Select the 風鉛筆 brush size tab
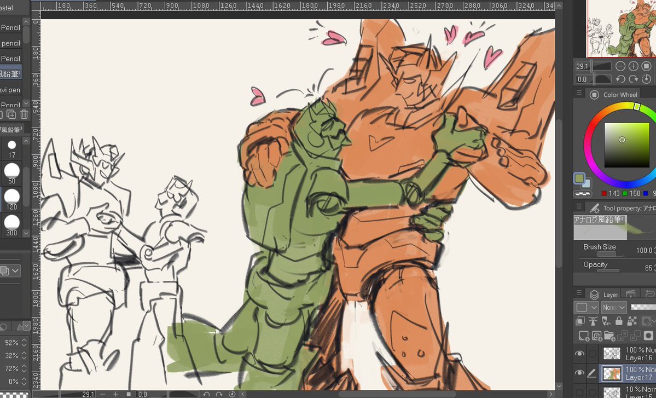656x398 pixels. [11, 130]
